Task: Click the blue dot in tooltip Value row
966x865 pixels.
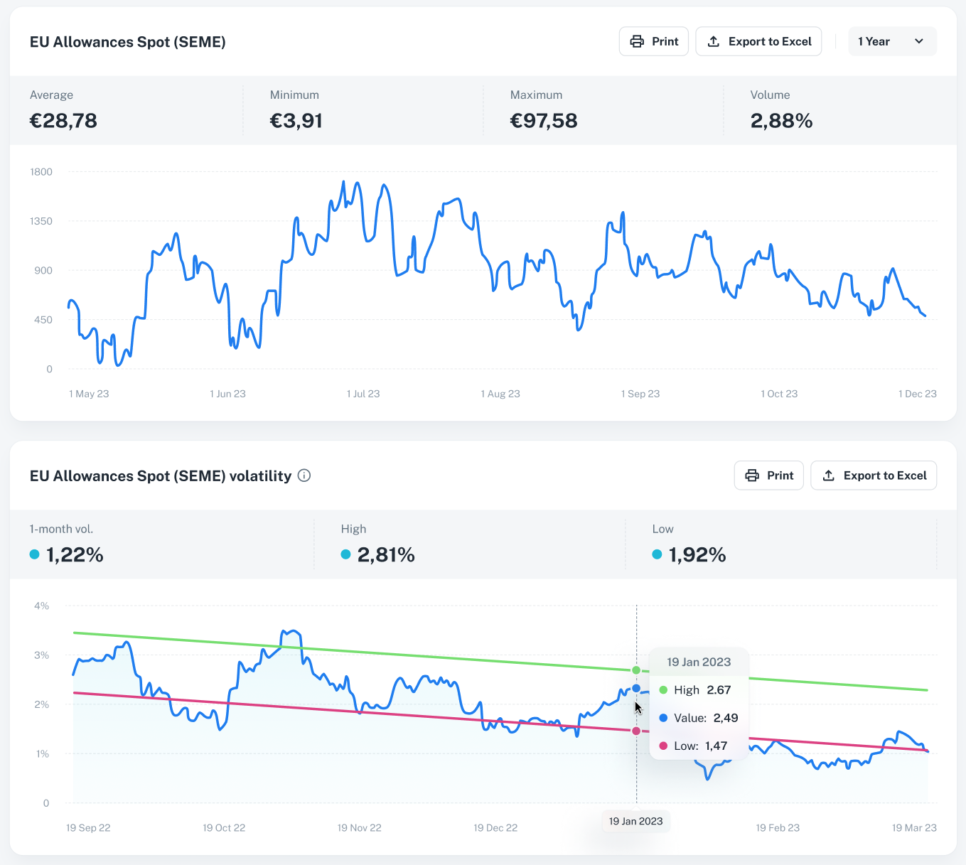Action: (x=663, y=718)
